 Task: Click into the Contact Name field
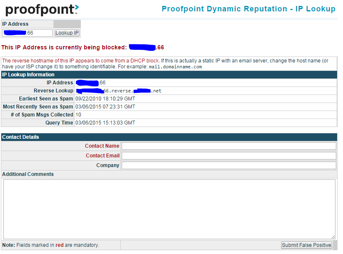point(229,146)
